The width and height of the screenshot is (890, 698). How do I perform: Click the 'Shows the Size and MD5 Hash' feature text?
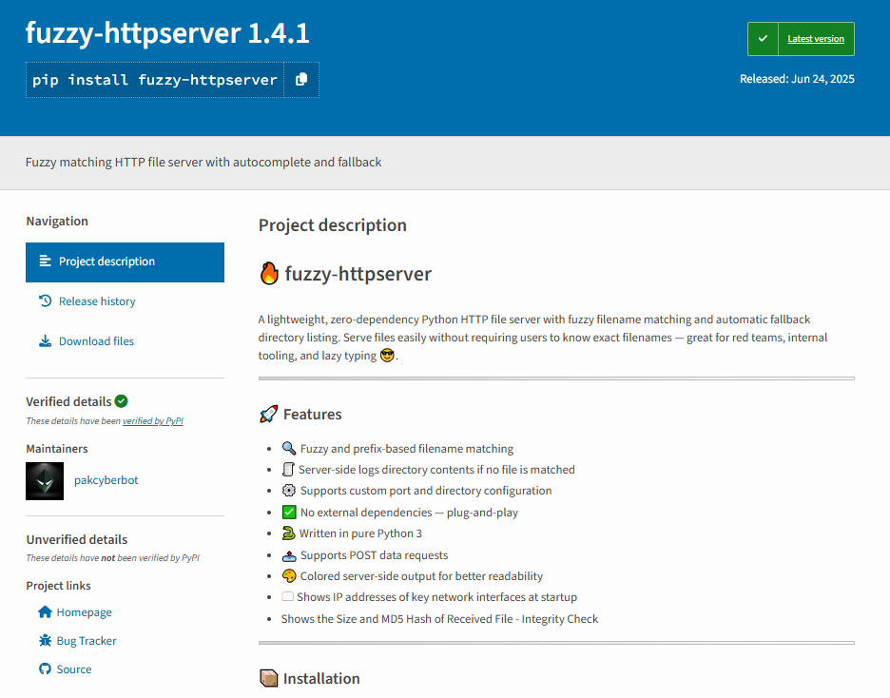[439, 618]
